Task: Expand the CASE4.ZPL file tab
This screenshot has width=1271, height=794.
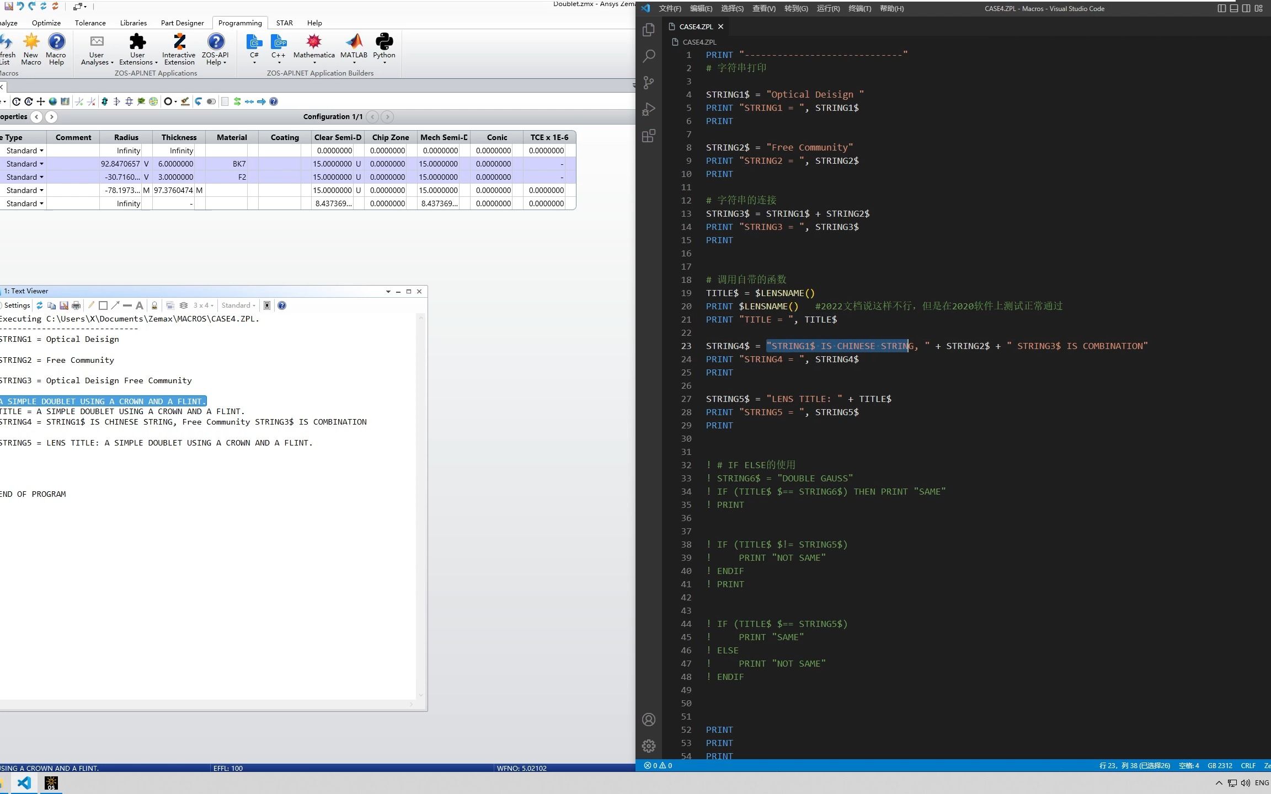Action: pos(695,25)
